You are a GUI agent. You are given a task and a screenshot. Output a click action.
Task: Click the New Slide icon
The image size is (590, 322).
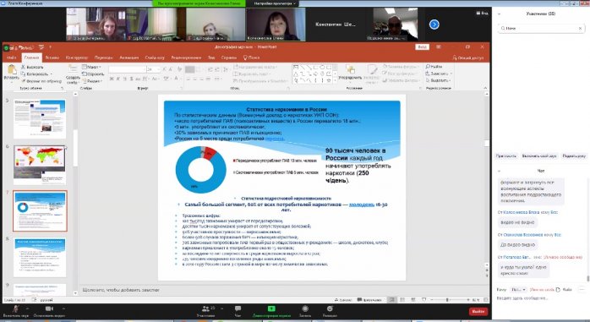coord(73,68)
